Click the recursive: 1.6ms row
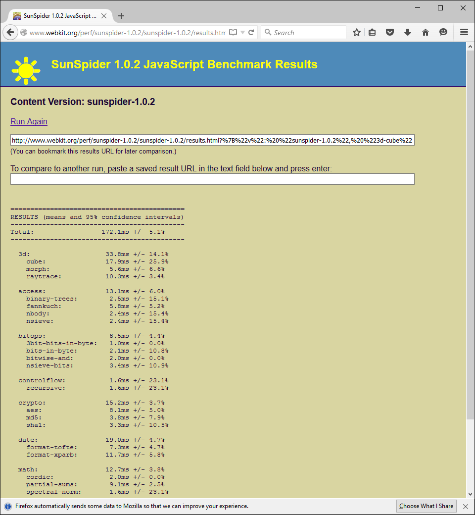This screenshot has height=515, width=475. 97,388
